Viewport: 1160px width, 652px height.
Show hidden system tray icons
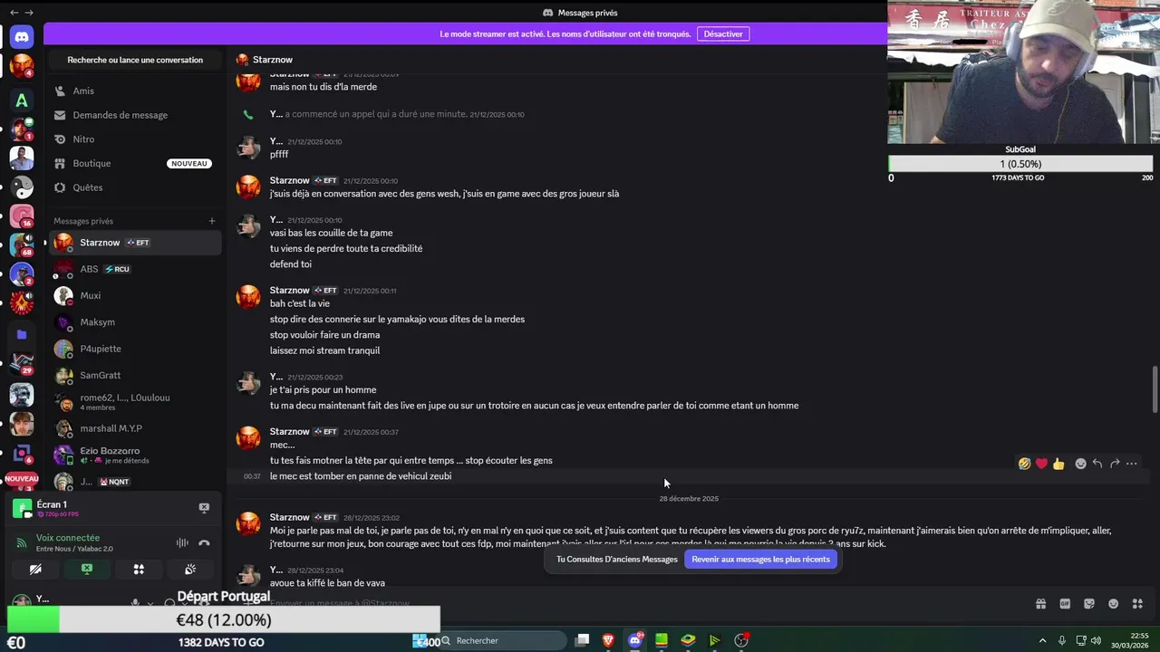pos(1042,640)
